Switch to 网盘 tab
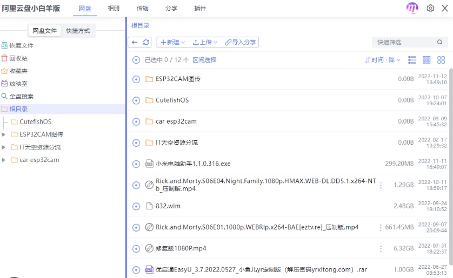 point(85,8)
